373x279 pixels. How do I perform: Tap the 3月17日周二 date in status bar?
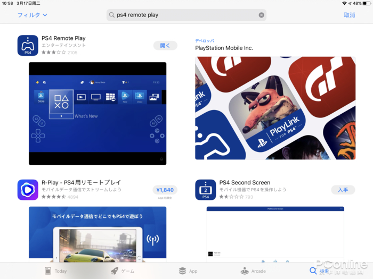[x=28, y=3]
